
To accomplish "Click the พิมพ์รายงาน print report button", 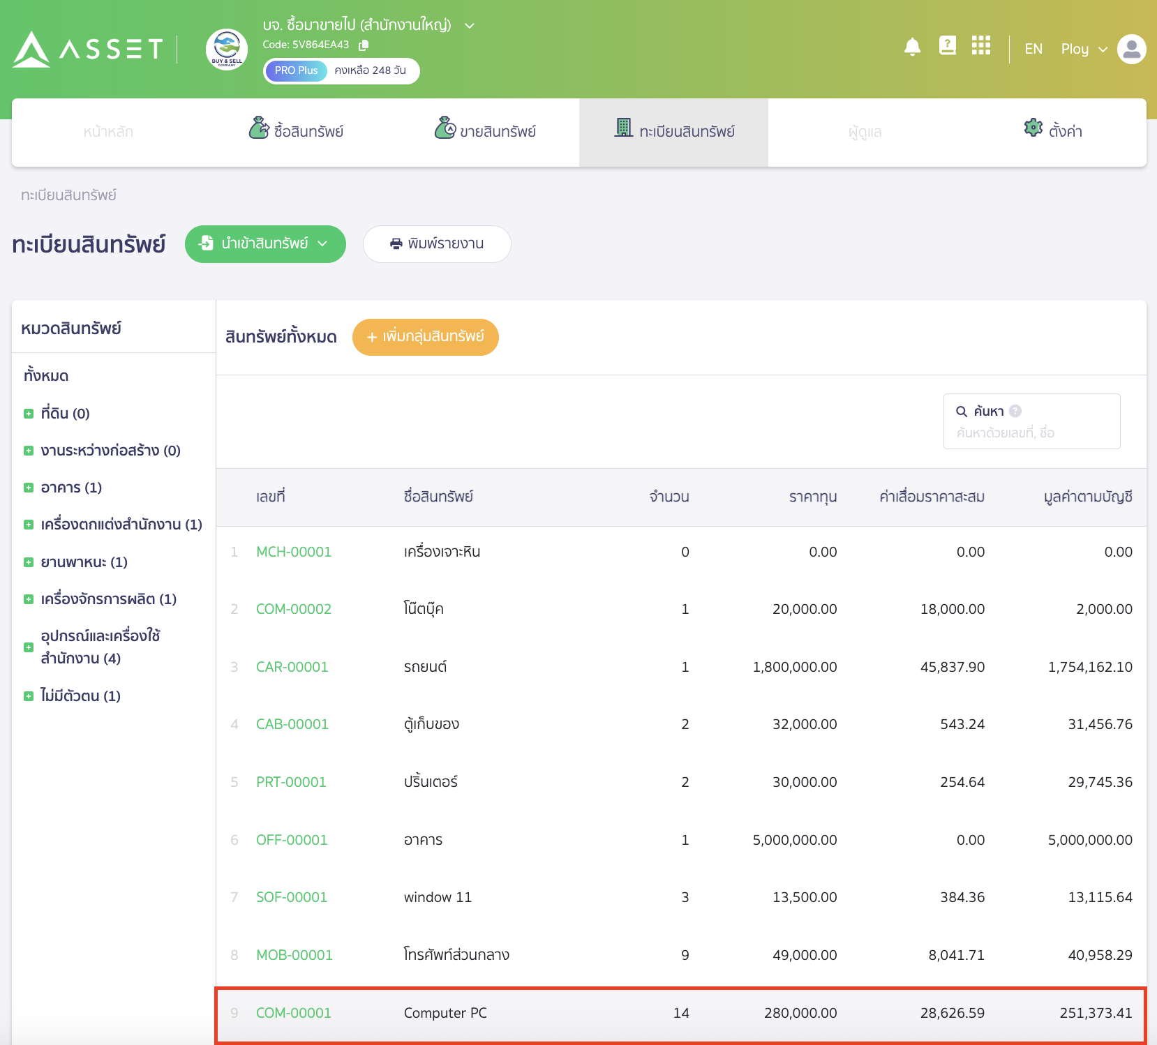I will point(437,244).
